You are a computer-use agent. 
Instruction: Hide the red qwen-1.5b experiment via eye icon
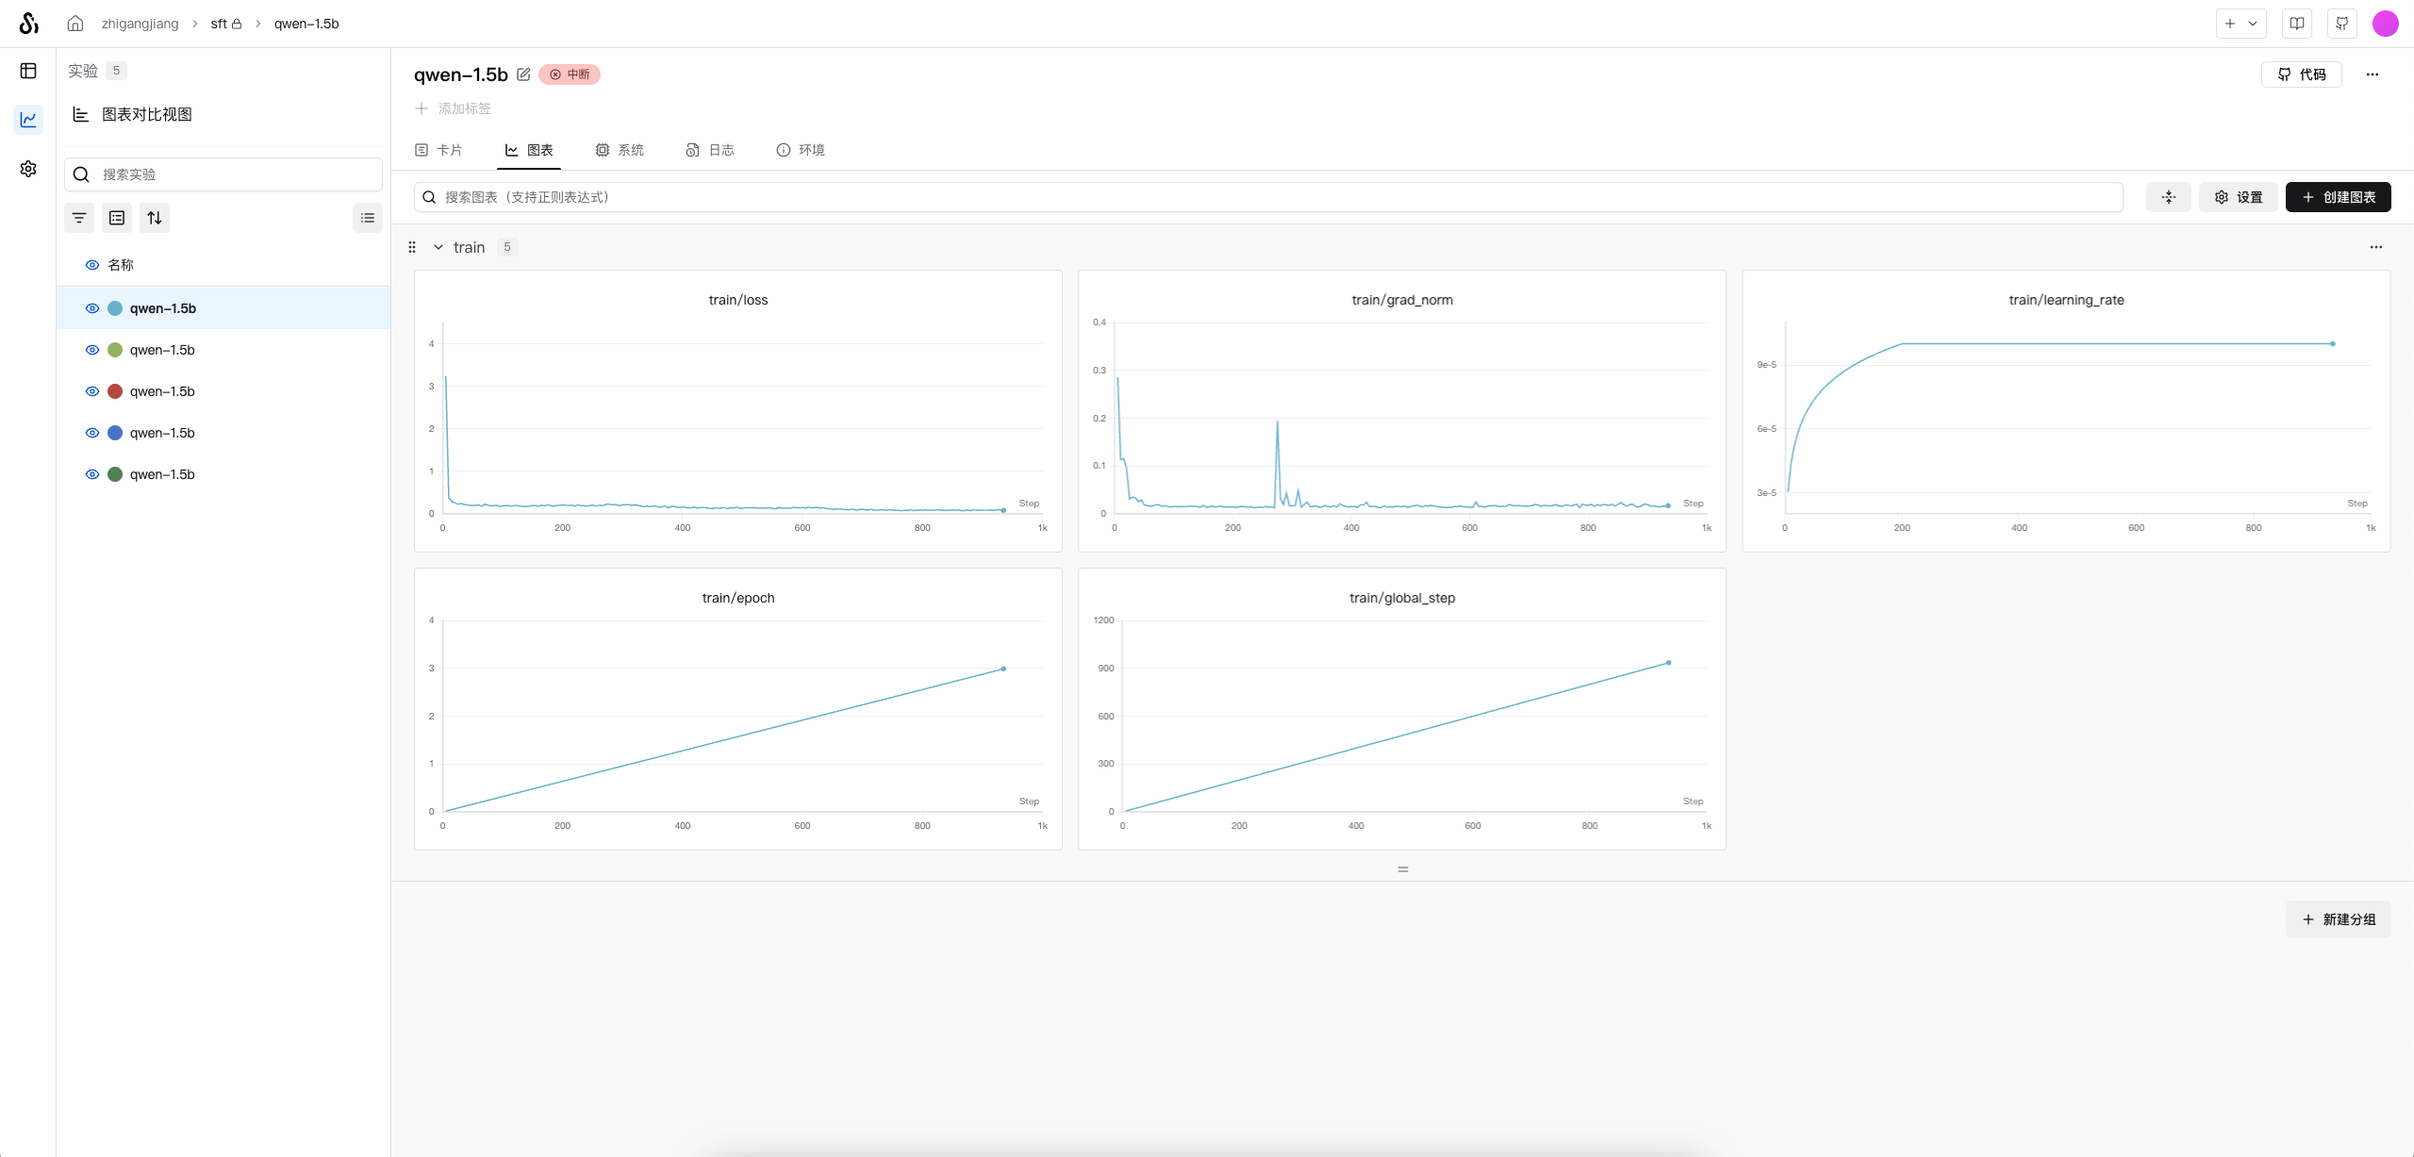[92, 391]
